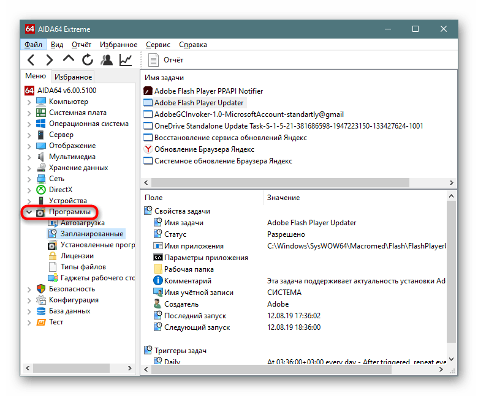
Task: Expand the Безопасность tree node
Action: pos(29,290)
